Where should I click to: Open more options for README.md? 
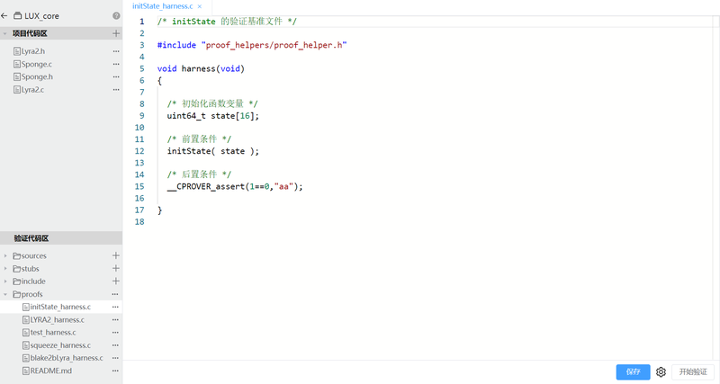pos(115,371)
